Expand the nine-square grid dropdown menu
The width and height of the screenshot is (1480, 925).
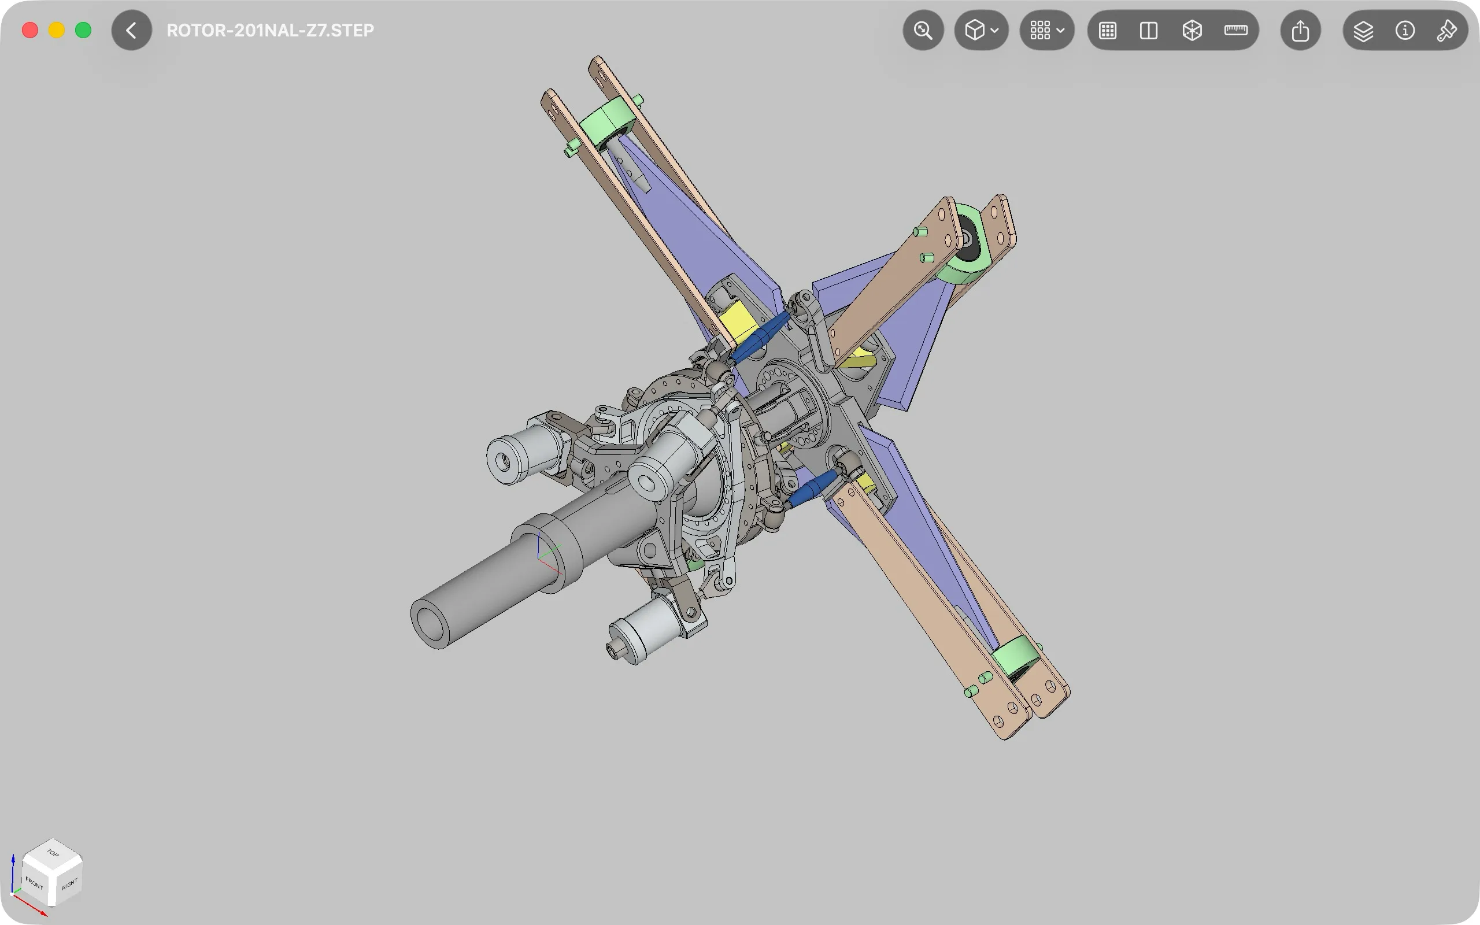1046,30
